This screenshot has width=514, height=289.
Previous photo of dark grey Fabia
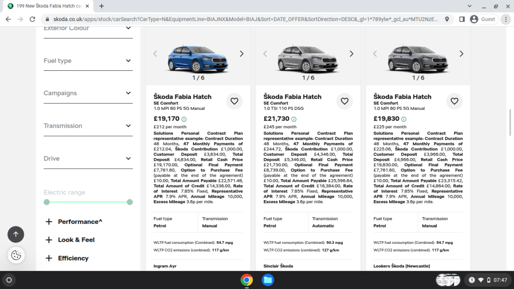click(375, 54)
